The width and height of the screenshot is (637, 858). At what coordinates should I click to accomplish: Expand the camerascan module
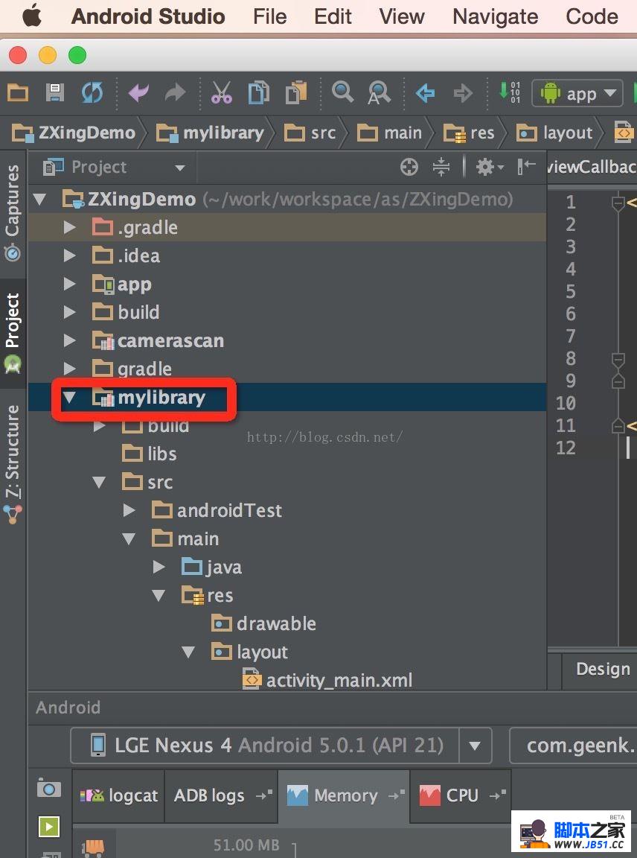(69, 340)
